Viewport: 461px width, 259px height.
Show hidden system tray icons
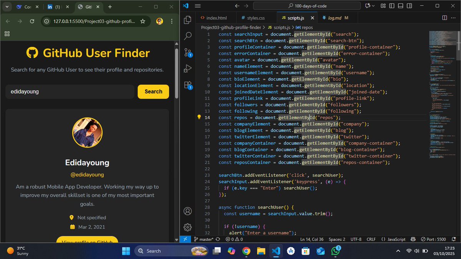(x=398, y=251)
